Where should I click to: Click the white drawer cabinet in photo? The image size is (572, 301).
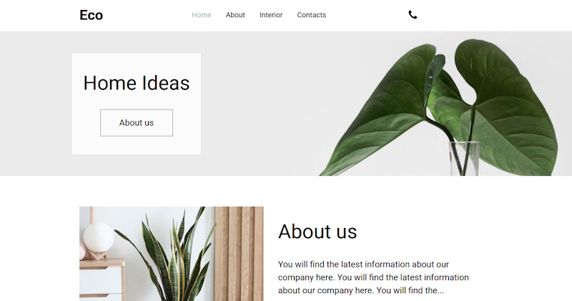pyautogui.click(x=102, y=280)
